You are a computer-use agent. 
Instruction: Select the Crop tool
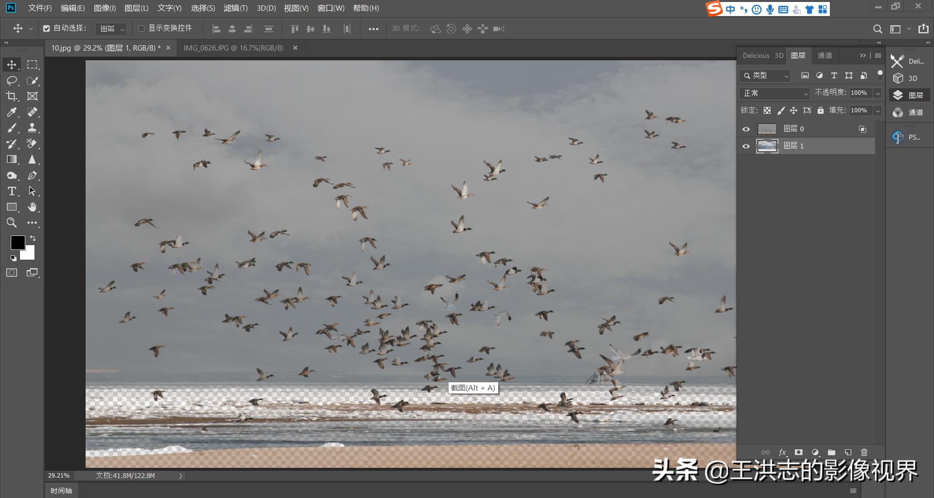12,96
